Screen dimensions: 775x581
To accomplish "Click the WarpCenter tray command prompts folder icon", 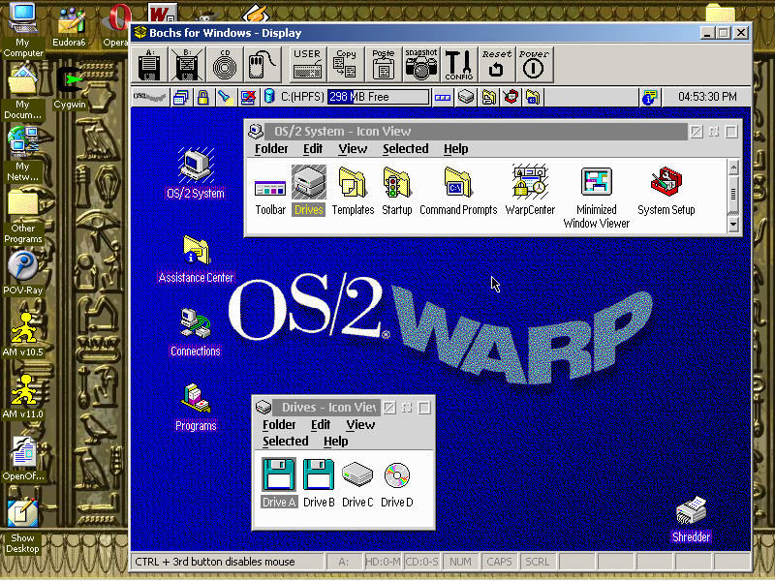I will tap(533, 97).
